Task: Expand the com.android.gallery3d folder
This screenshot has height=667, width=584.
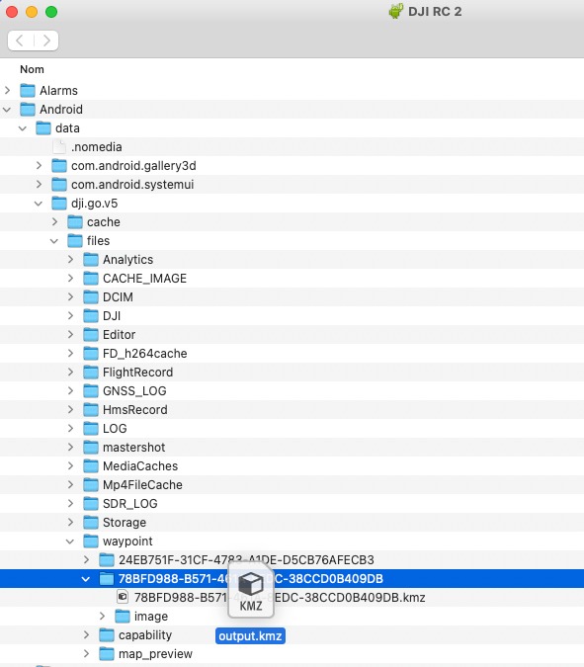Action: (40, 165)
